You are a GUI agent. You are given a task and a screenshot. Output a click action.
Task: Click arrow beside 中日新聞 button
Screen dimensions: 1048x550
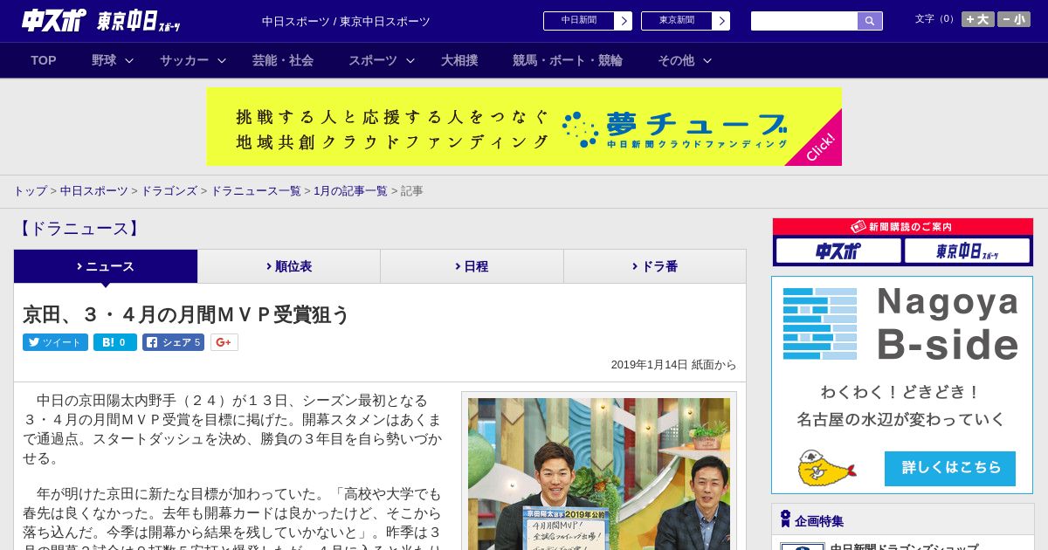(x=624, y=21)
